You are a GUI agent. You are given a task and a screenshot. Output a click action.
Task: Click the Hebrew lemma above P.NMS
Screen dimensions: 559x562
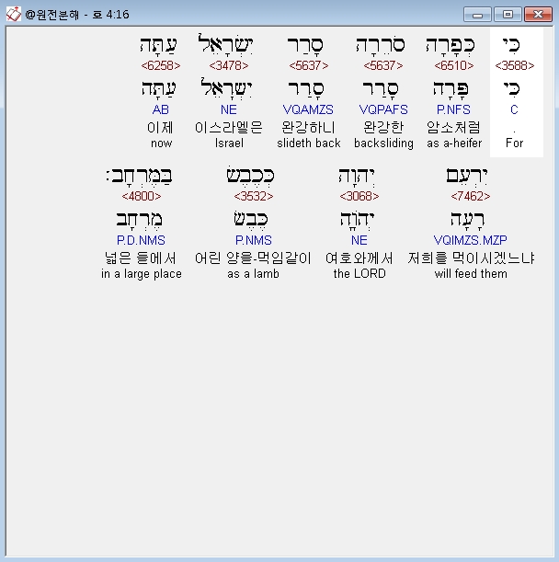coord(250,219)
